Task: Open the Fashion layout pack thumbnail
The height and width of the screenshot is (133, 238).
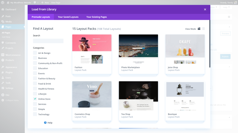Action: pyautogui.click(x=92, y=49)
